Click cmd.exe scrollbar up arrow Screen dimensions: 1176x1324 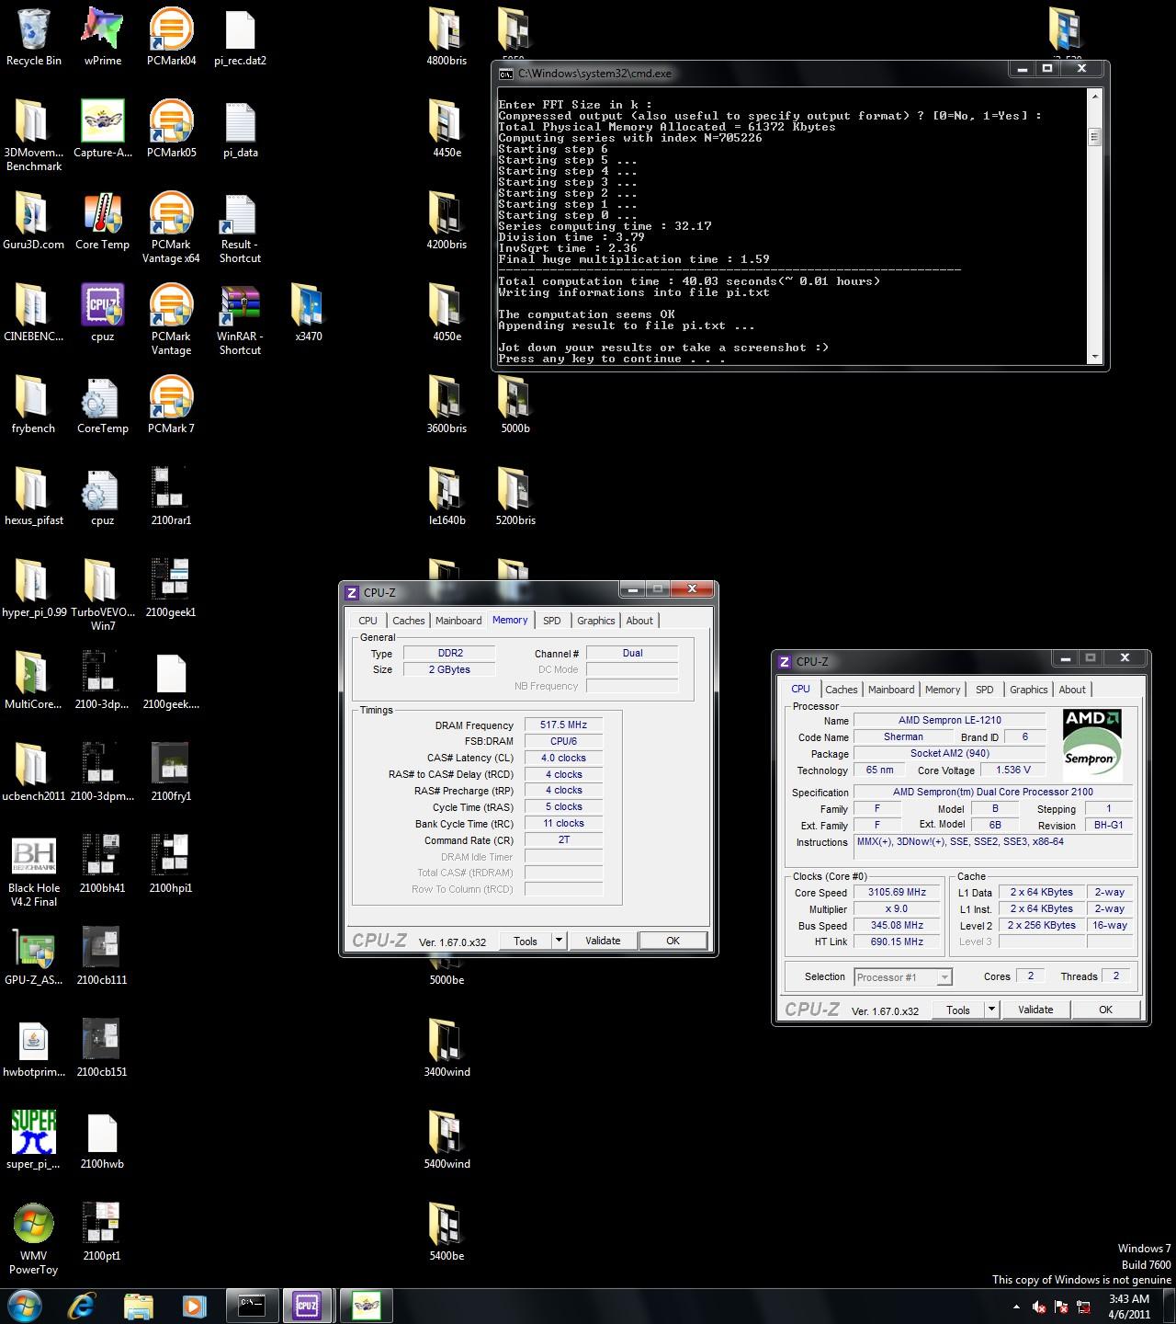point(1094,96)
